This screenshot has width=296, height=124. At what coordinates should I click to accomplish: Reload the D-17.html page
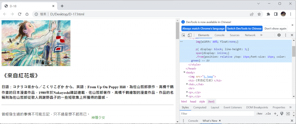[x=19, y=14]
